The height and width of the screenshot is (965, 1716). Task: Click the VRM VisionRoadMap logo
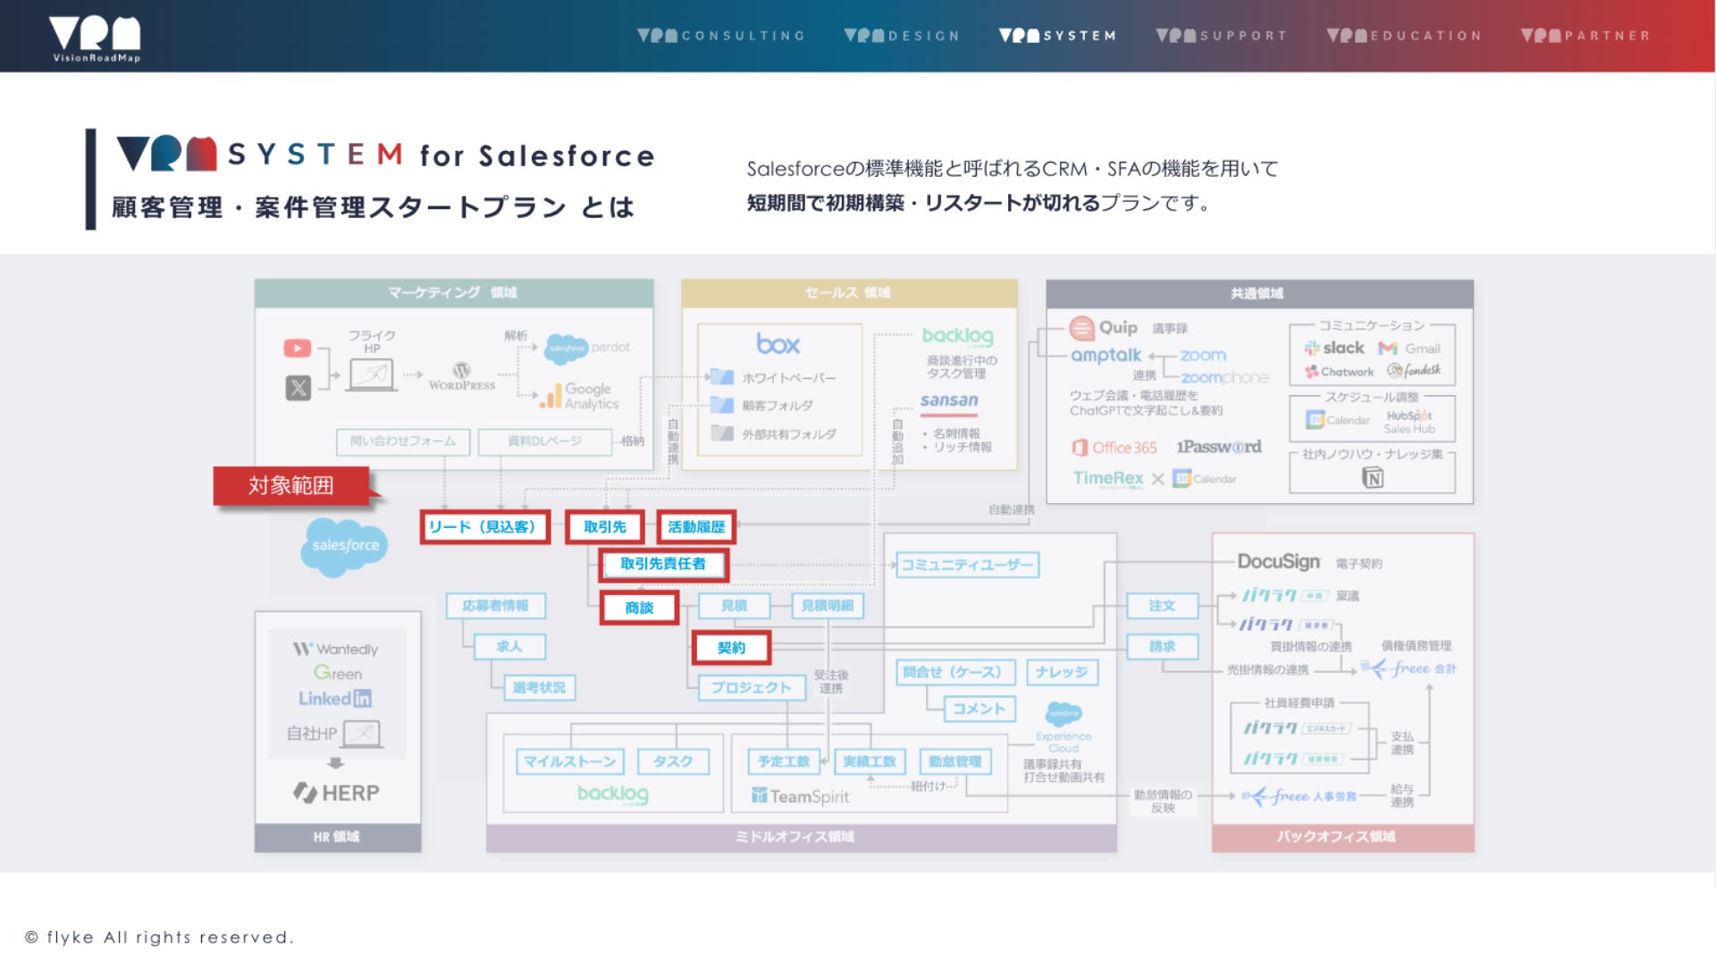[x=95, y=38]
